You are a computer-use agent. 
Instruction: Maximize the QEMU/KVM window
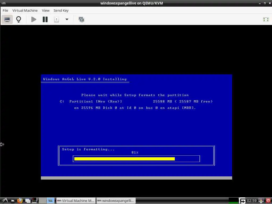coord(265,3)
